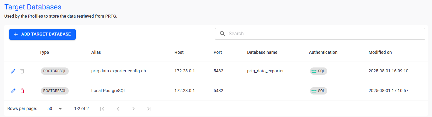Sort by the Port column header
The height and width of the screenshot is (117, 432).
coord(218,52)
